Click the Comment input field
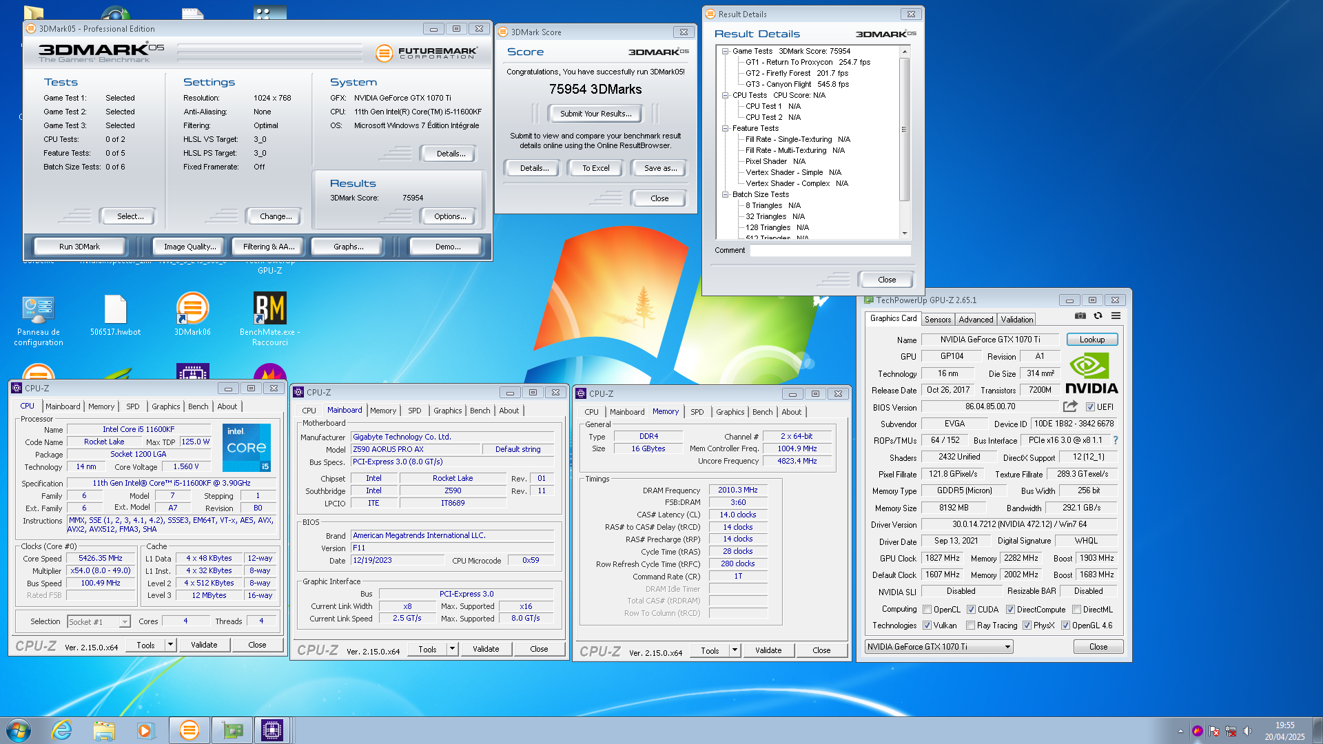1323x744 pixels. (830, 251)
